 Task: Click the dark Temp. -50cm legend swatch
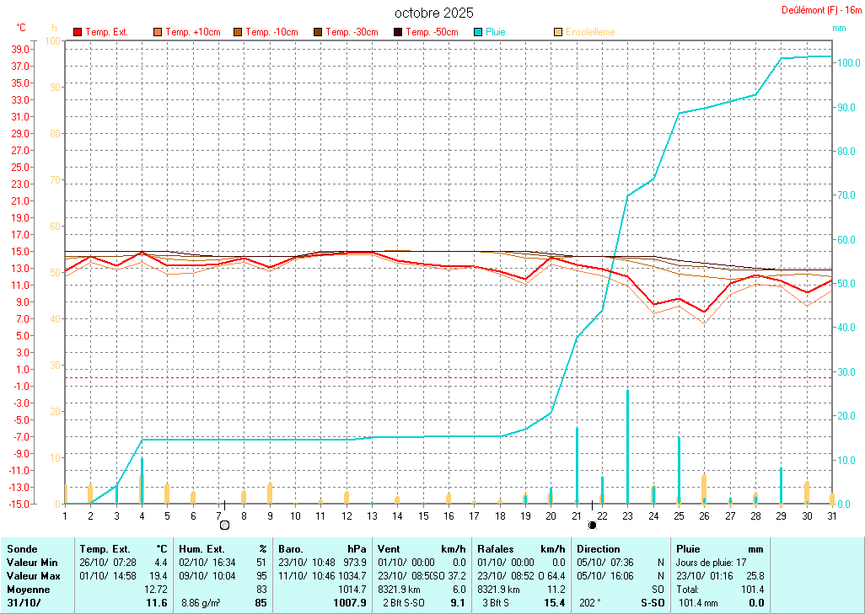pos(398,32)
